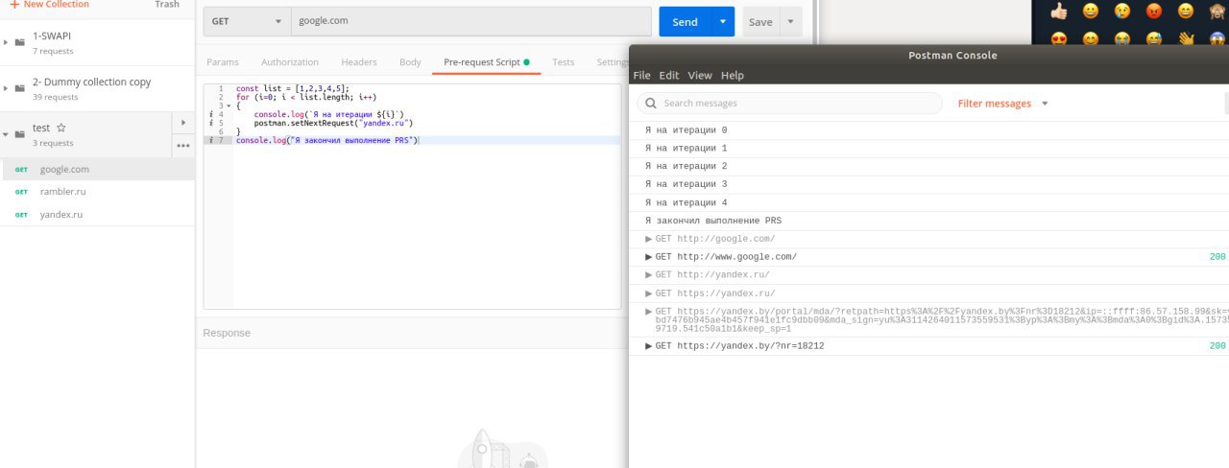The height and width of the screenshot is (468, 1229).
Task: Open the Save button dropdown arrow
Action: [790, 21]
